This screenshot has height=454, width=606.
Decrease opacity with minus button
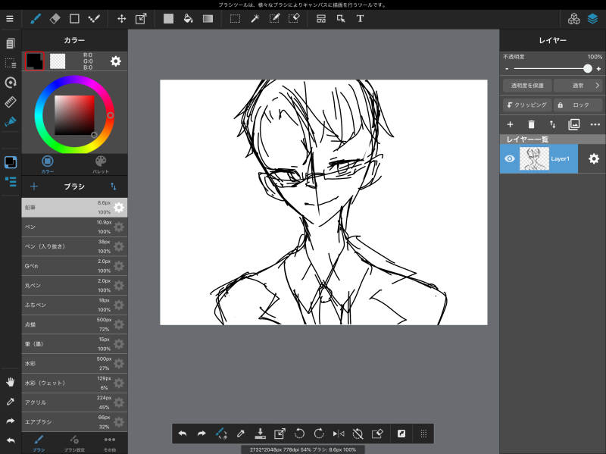click(x=507, y=69)
